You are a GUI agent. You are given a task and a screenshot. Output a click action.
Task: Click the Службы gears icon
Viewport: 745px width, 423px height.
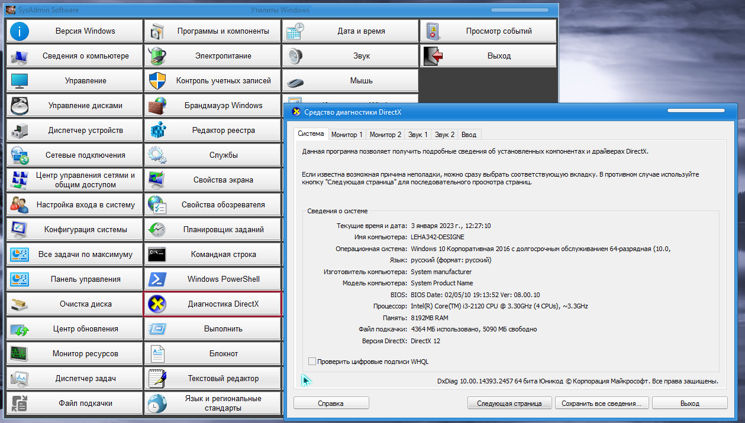tap(157, 155)
